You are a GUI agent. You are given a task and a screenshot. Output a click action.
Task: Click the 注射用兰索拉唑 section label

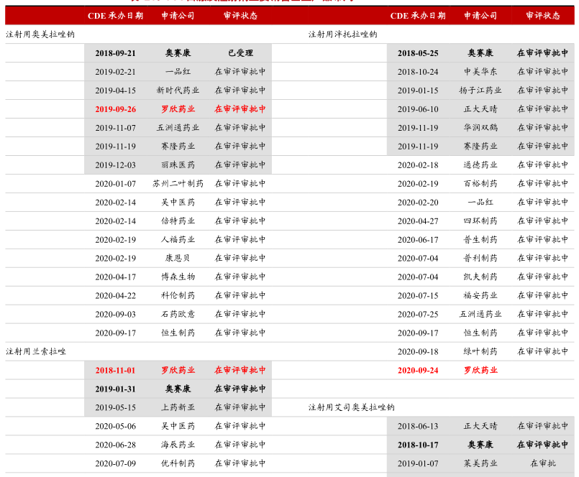[x=36, y=352]
